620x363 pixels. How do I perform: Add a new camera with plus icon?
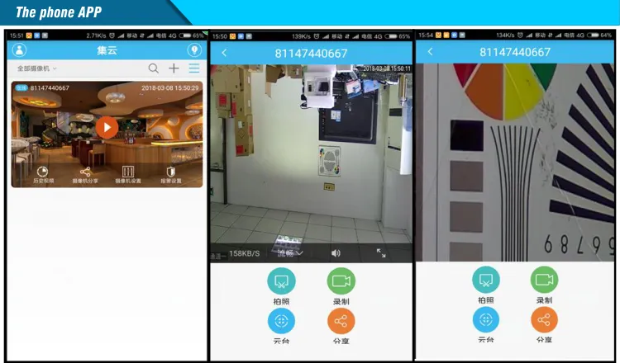click(x=174, y=69)
